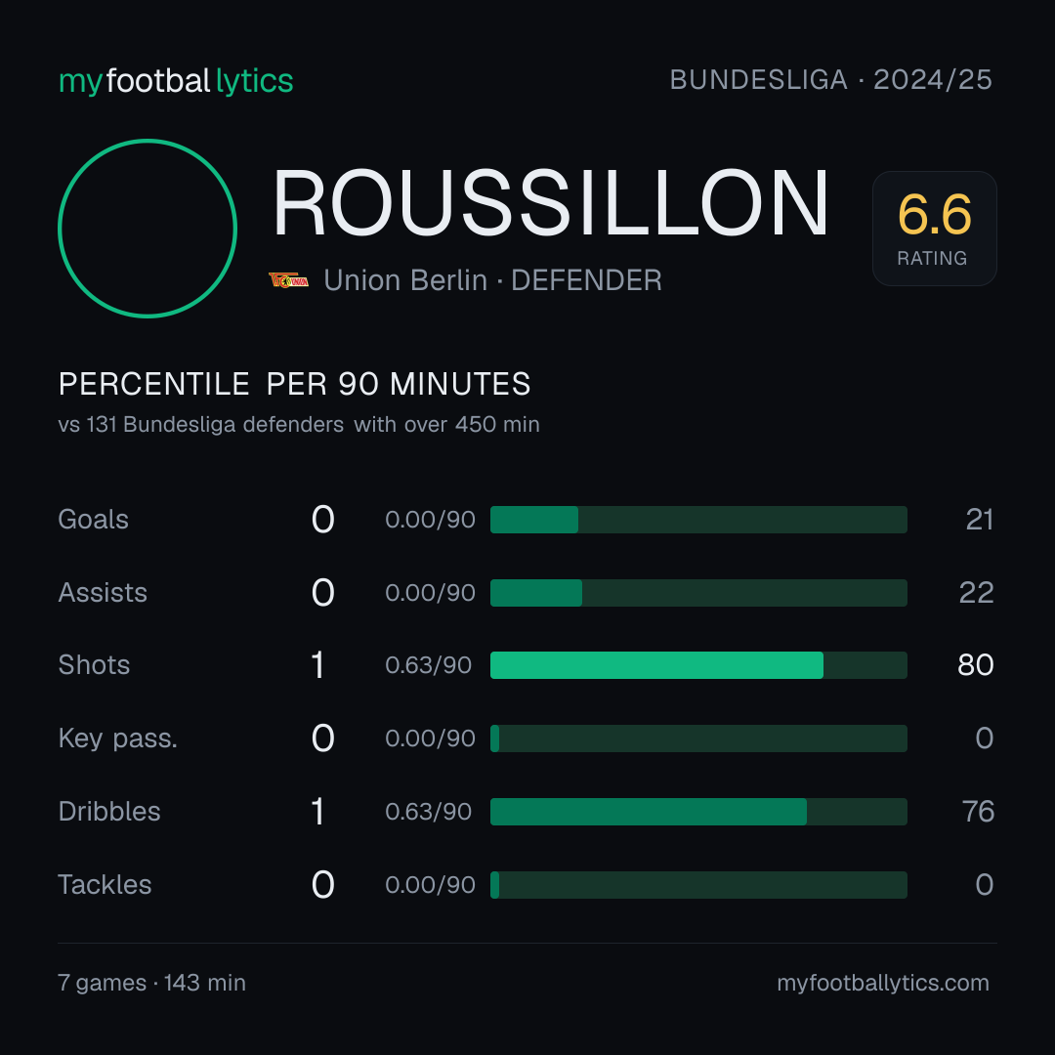
Task: Click the Shots 0.63/90 rate text
Action: click(428, 665)
